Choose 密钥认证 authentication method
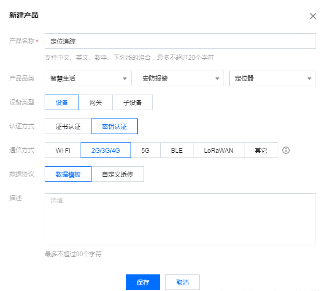Viewport: 325px width, 291px height. point(114,126)
